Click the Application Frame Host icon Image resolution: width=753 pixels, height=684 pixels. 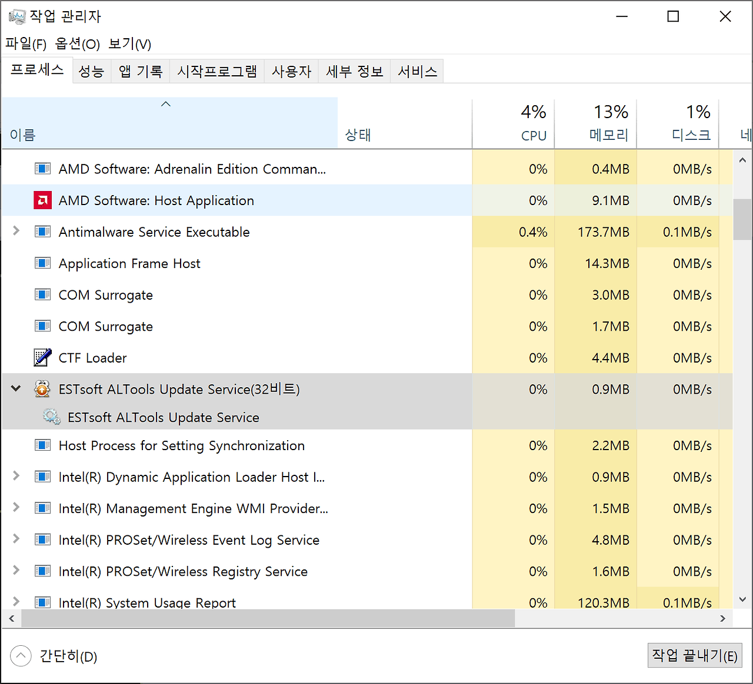(42, 263)
